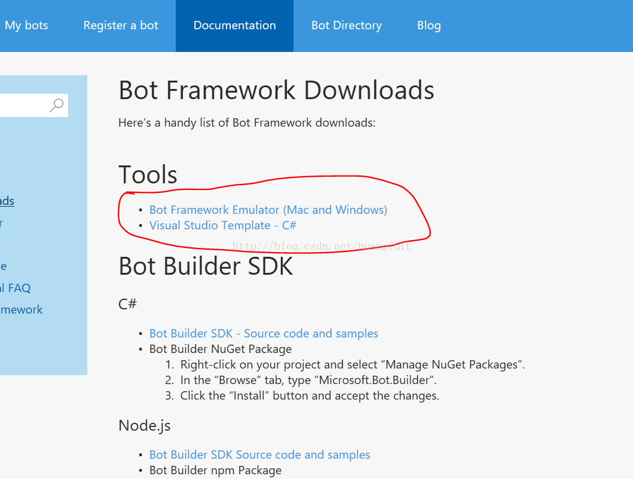633x479 pixels.
Task: Open Bot Builder SDK - Source code and samples (C#)
Action: tap(264, 333)
